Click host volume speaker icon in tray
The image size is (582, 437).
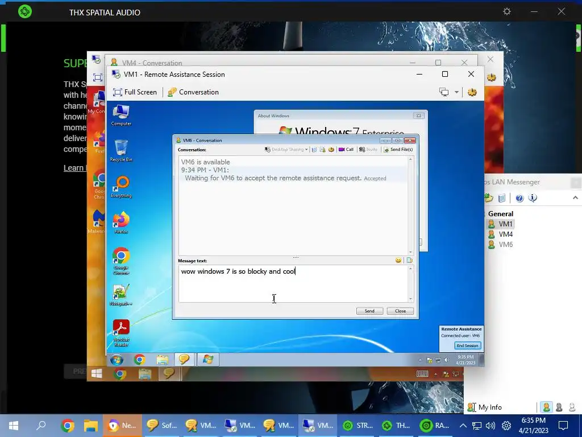tap(490, 426)
